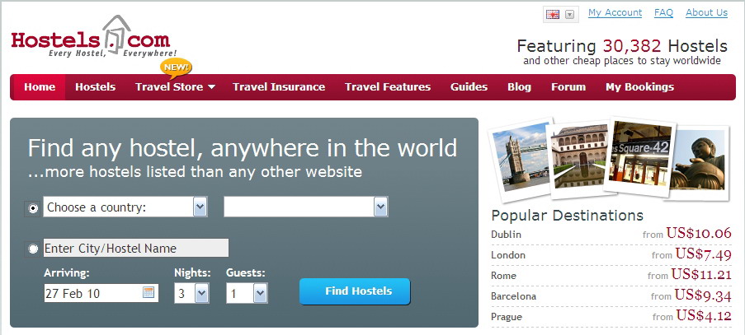Click the Prague destination link
Screen dimensions: 745x335
click(x=507, y=317)
